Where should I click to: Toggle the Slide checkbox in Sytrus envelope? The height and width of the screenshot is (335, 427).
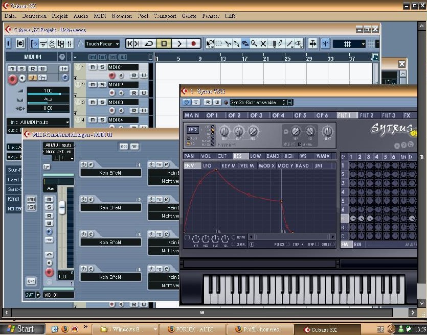[332, 244]
